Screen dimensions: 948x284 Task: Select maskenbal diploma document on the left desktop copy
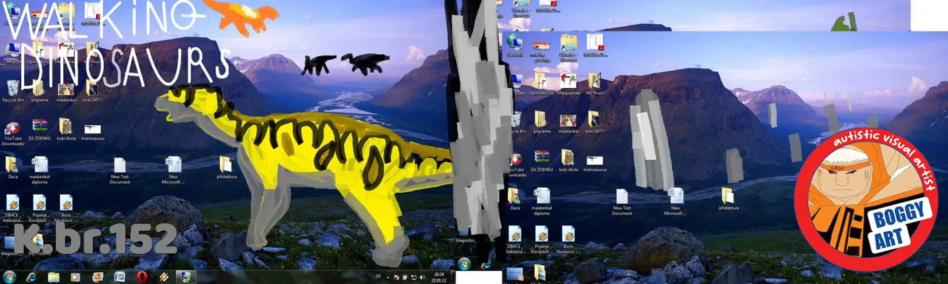coord(39,171)
